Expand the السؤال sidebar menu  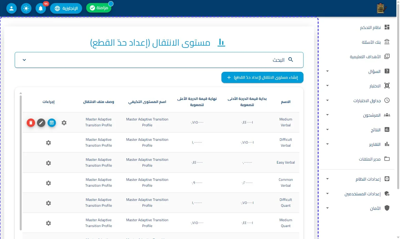click(x=327, y=71)
